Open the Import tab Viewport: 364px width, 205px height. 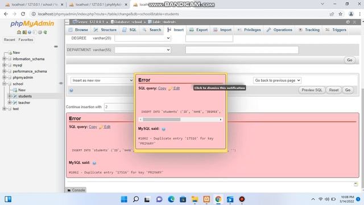coord(222,30)
